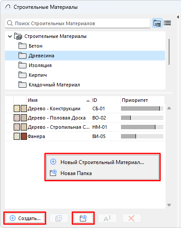This screenshot has height=228, width=181.
Task: Click the folder tree scrollbar
Action: coord(169,52)
